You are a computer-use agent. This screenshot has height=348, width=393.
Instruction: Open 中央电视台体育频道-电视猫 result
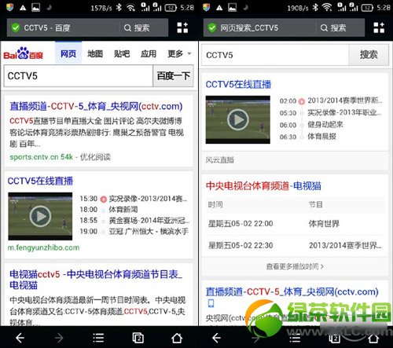tap(263, 185)
